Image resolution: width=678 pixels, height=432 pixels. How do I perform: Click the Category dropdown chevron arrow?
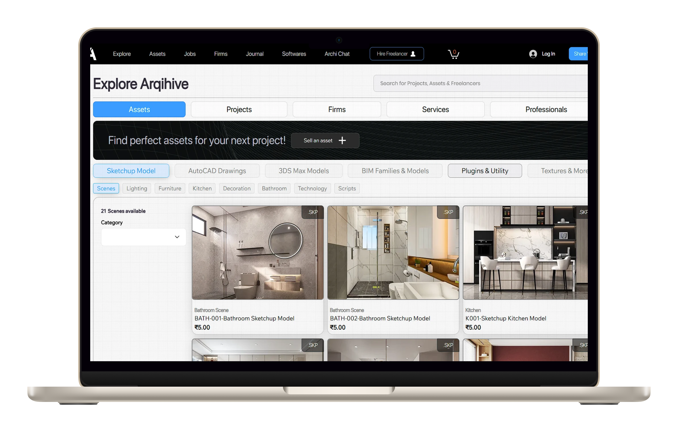177,237
